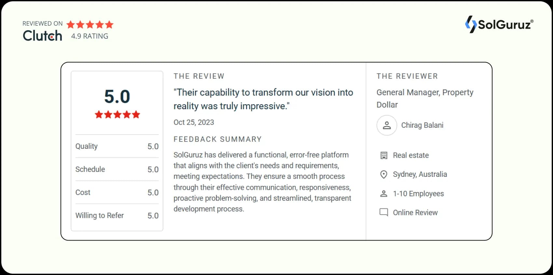Viewport: 553px width, 275px height.
Task: Click the Oct 25, 2023 review date
Action: [x=194, y=122]
